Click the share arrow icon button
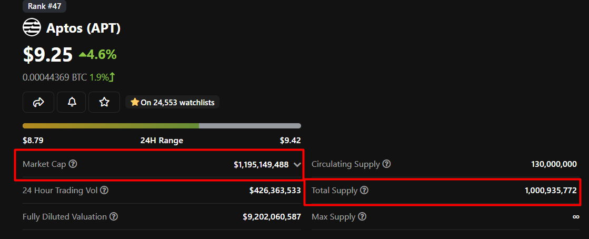589x239 pixels. point(38,102)
